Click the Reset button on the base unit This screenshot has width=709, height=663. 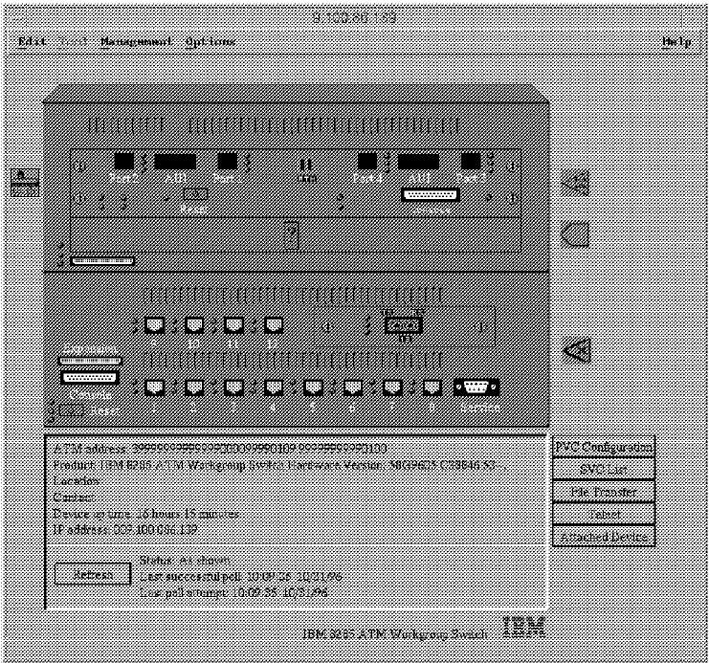72,410
